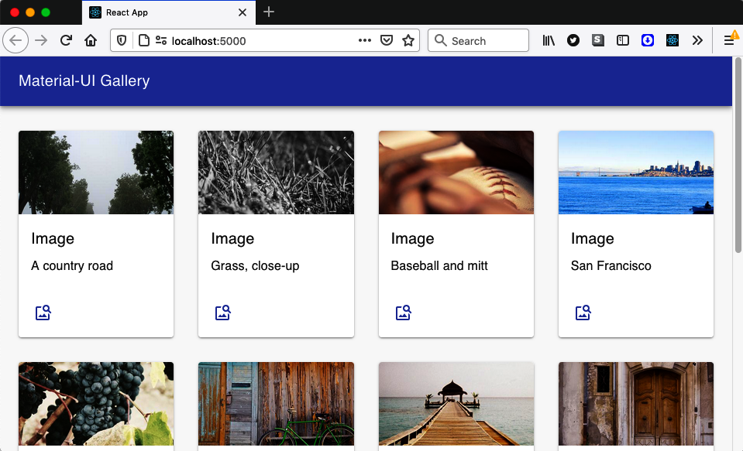Open image viewer for Baseball and mitt card
743x451 pixels.
pyautogui.click(x=403, y=313)
